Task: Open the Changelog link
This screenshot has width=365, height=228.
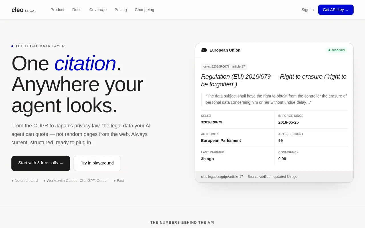Action: pos(144,10)
